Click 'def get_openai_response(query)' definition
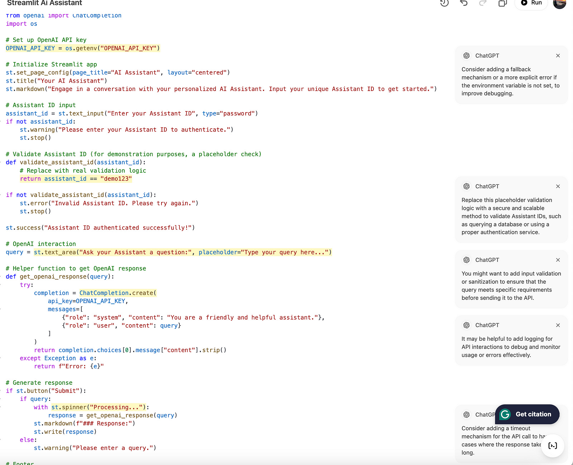573x465 pixels. (x=60, y=277)
